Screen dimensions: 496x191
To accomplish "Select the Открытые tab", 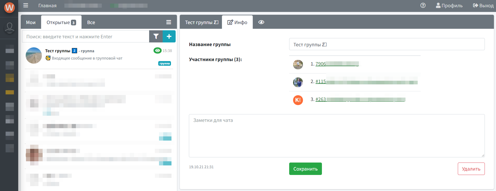I will pos(61,23).
